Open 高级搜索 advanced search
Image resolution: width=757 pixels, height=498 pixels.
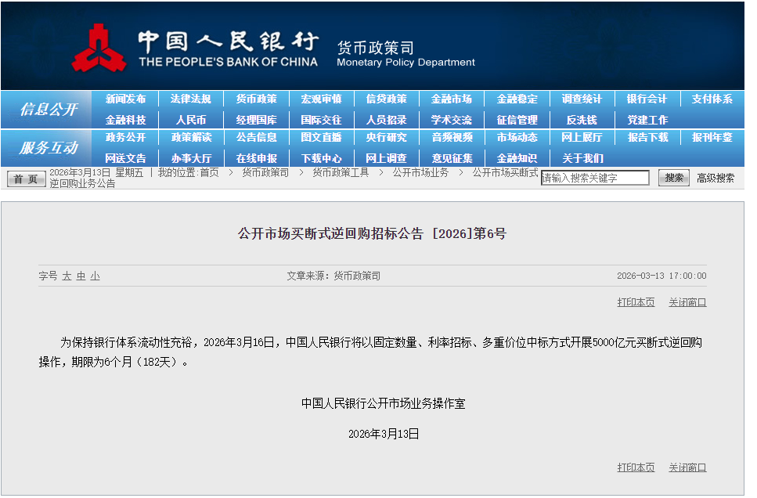click(716, 178)
